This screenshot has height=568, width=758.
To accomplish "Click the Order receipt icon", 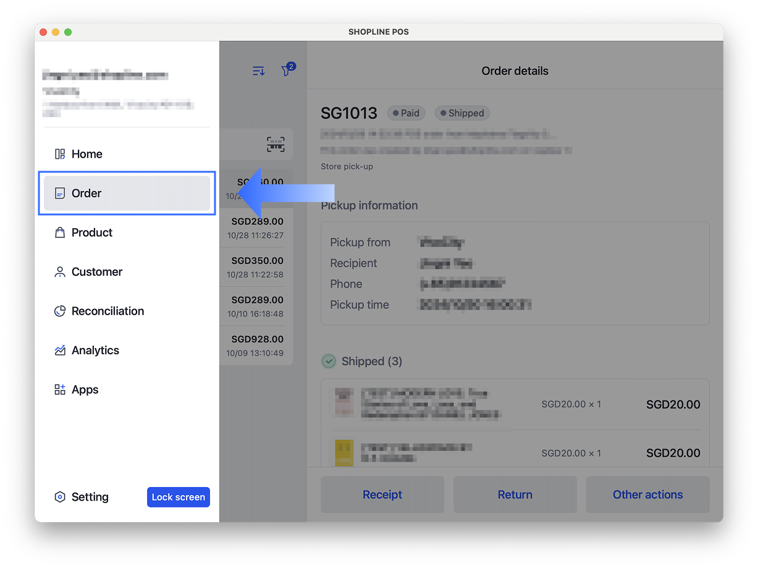I will pos(60,193).
